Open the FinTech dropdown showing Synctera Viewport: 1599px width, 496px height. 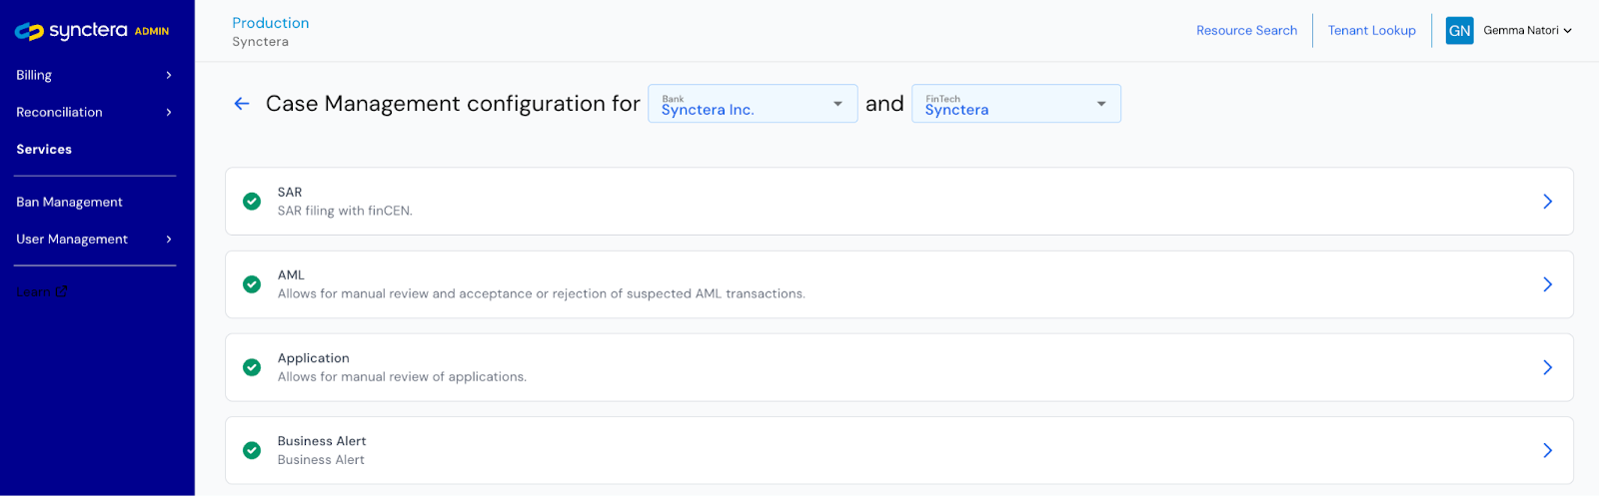1016,104
